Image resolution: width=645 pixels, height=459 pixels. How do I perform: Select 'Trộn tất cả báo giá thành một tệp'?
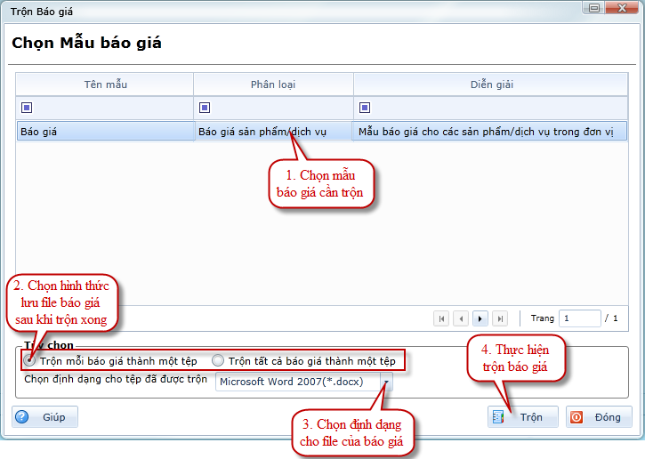click(218, 361)
